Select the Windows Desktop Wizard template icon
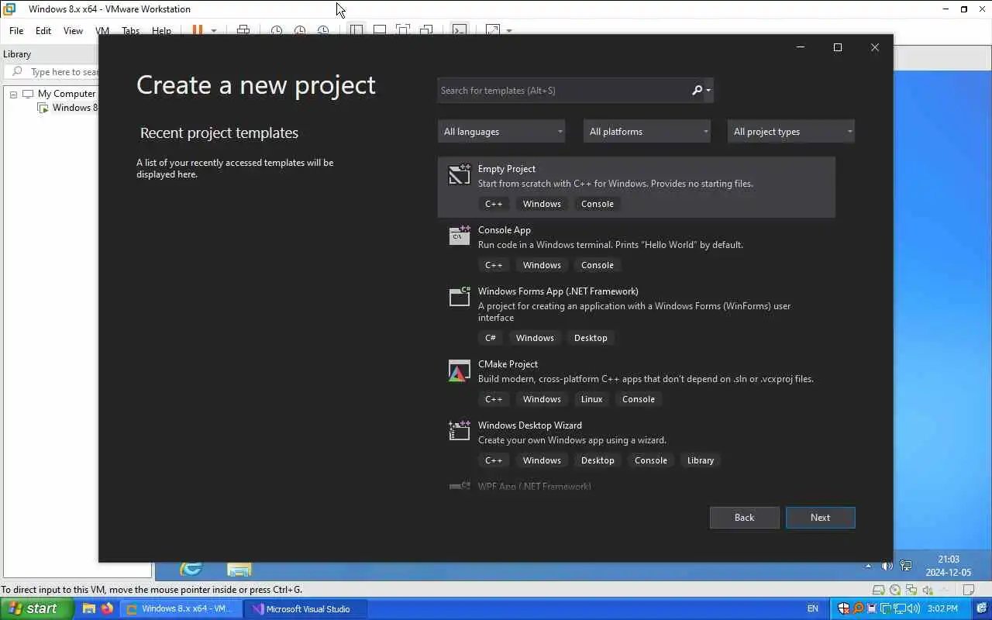Viewport: 992px width, 620px height. pyautogui.click(x=459, y=431)
